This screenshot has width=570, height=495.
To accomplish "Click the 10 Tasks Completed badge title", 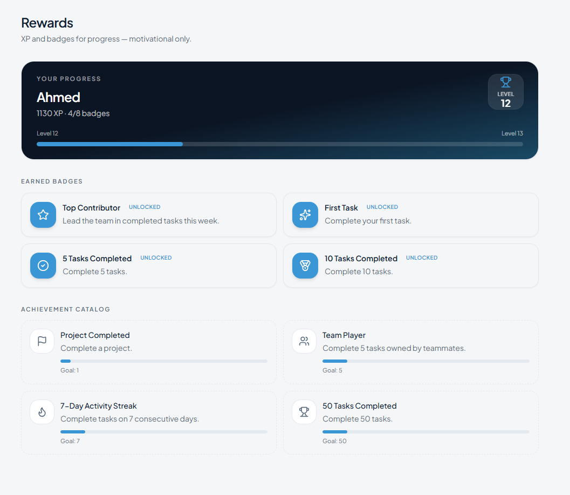I will (361, 259).
